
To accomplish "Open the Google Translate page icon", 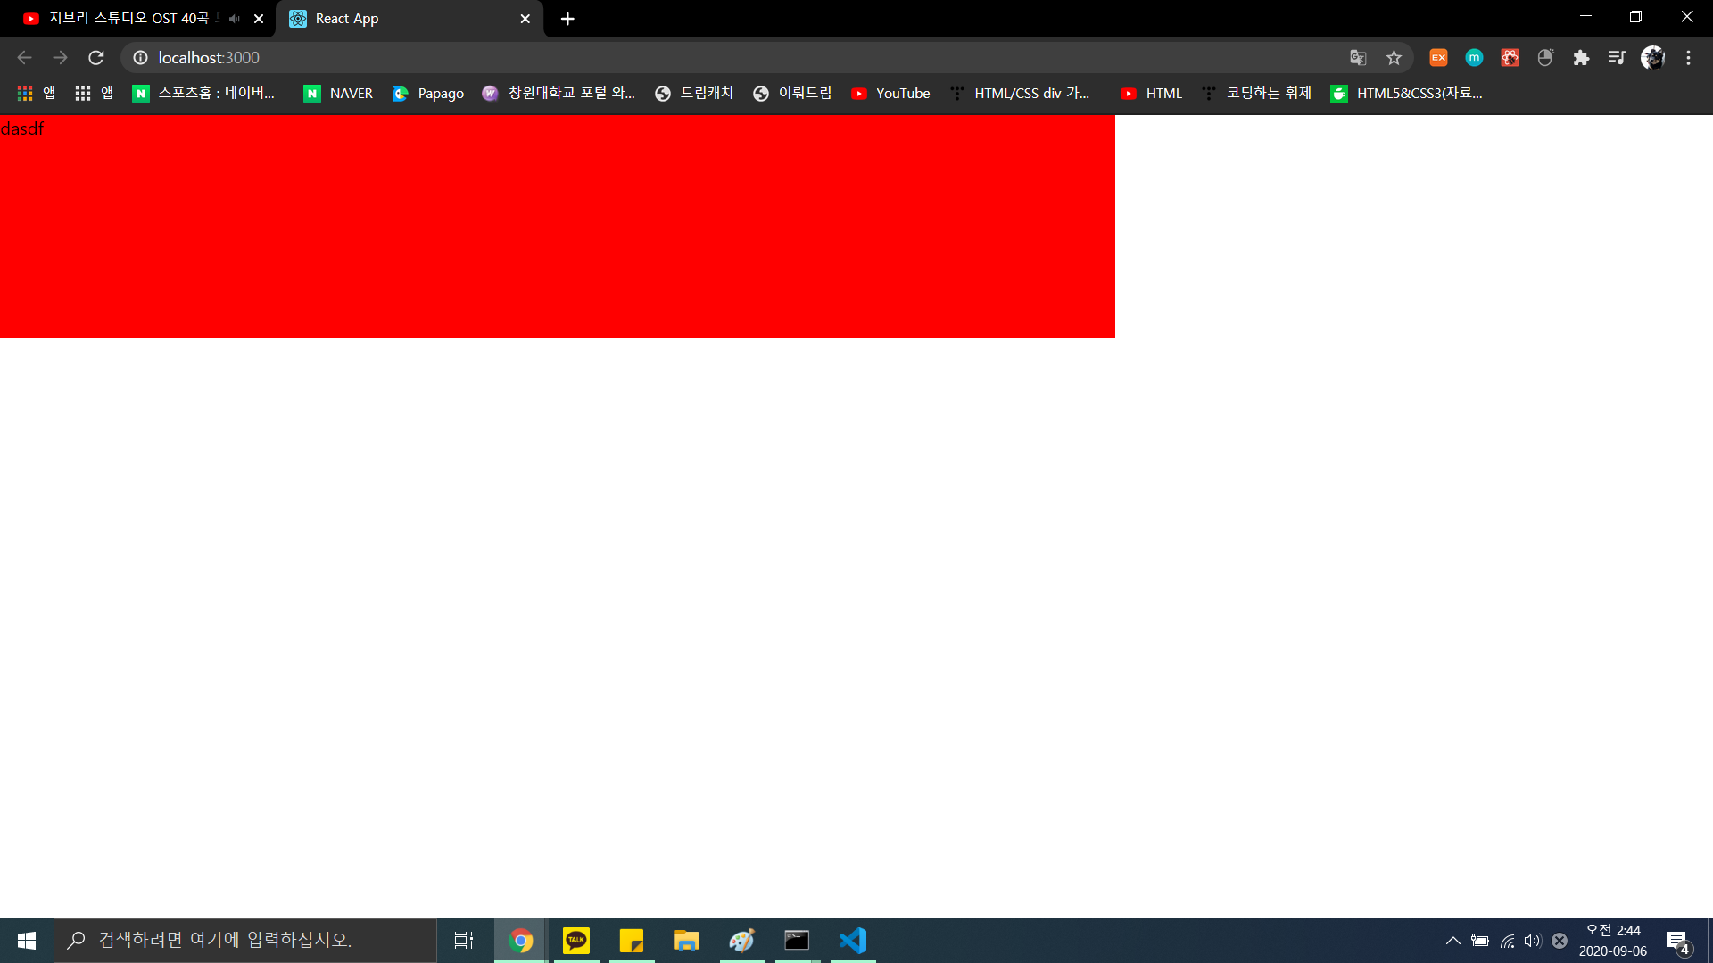I will click(1358, 58).
